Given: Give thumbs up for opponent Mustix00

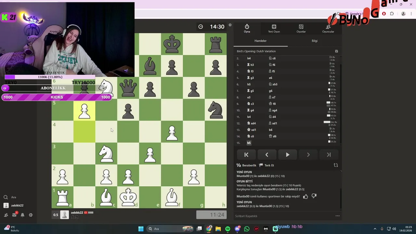Looking at the screenshot, I should [x=305, y=196].
